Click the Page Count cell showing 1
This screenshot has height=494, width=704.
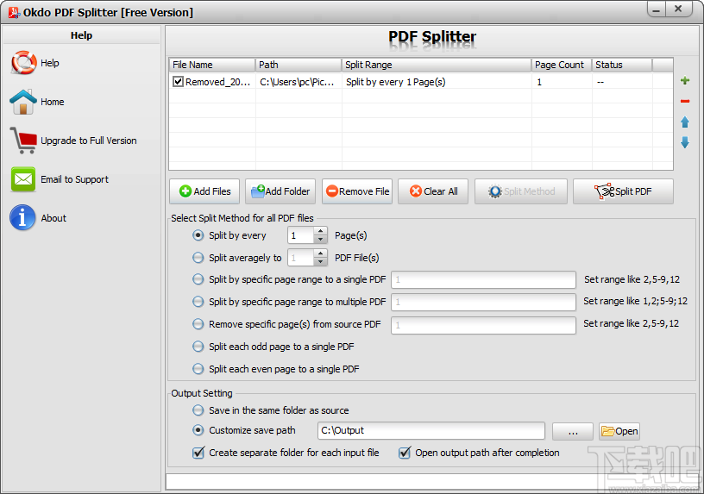click(562, 82)
